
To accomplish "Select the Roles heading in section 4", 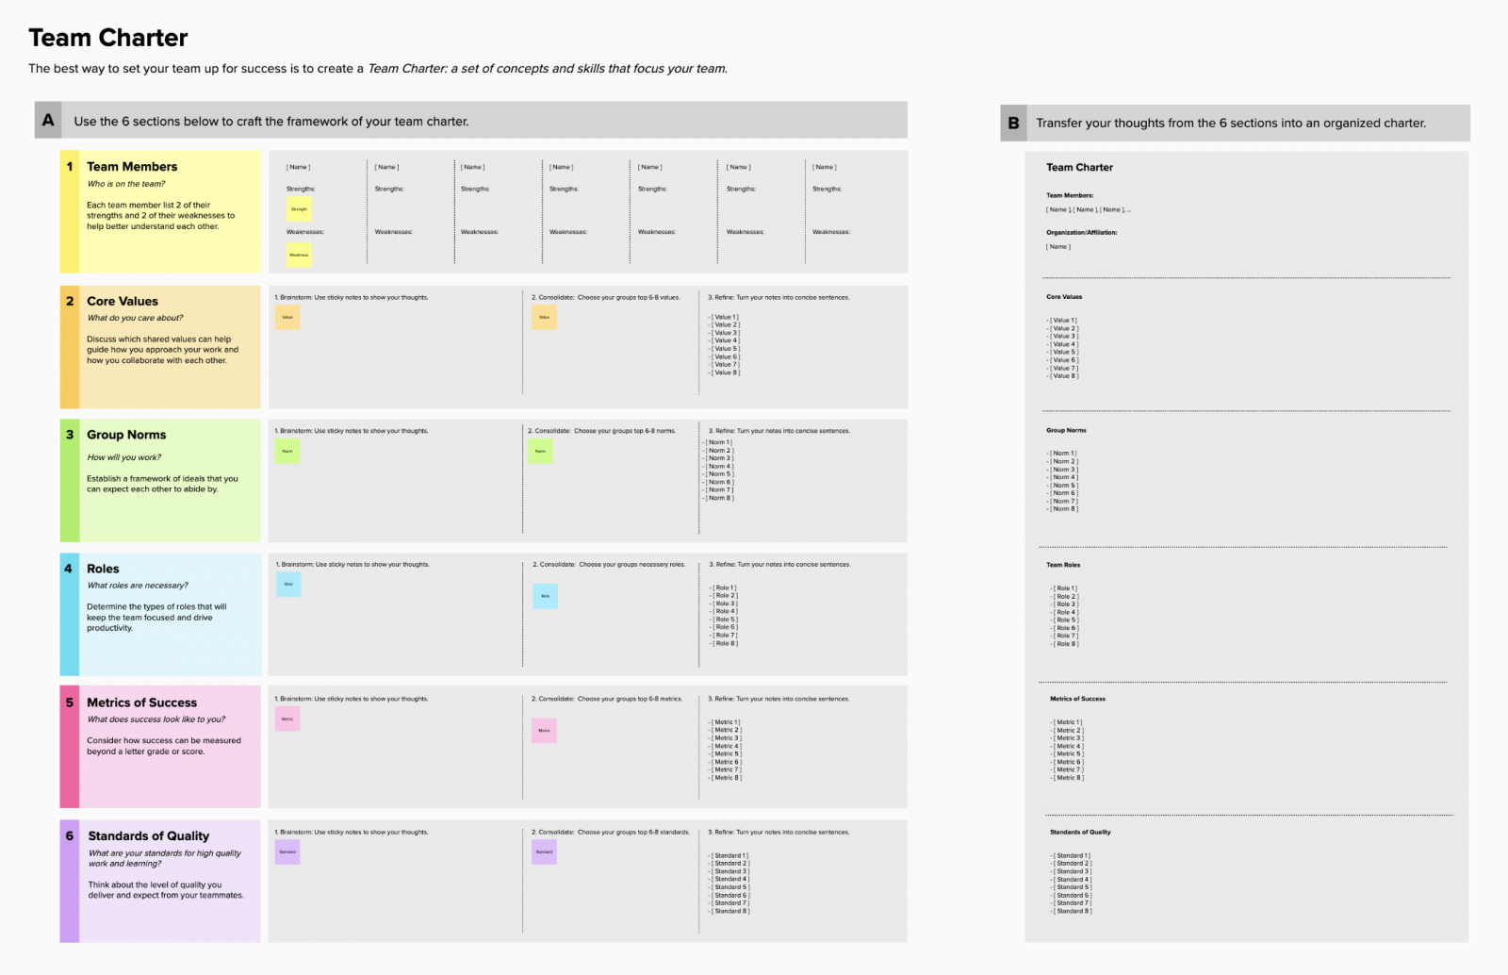I will point(103,569).
